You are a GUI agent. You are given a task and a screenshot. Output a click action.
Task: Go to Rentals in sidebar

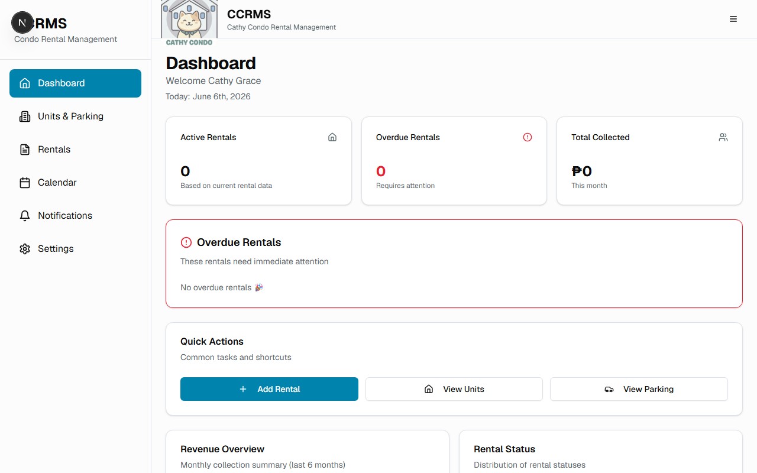(75, 150)
